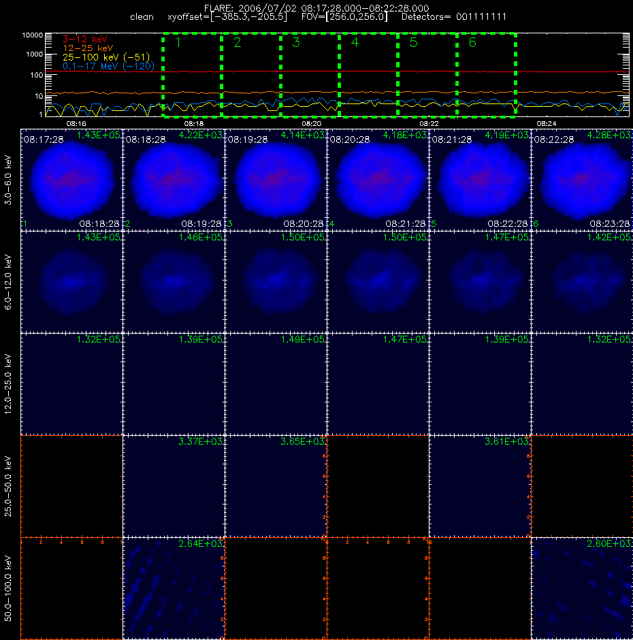This screenshot has width=633, height=640.
Task: Click the 1000 count-rate axis label
Action: point(34,54)
